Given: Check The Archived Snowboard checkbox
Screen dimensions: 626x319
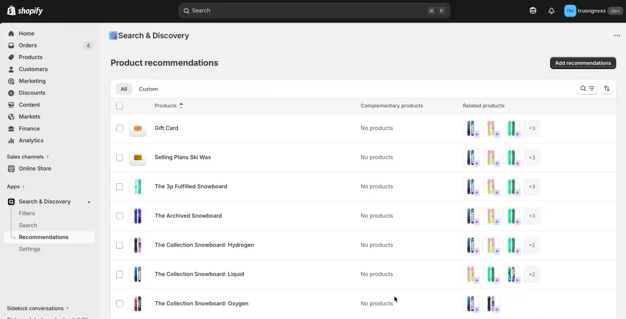Looking at the screenshot, I should (119, 216).
